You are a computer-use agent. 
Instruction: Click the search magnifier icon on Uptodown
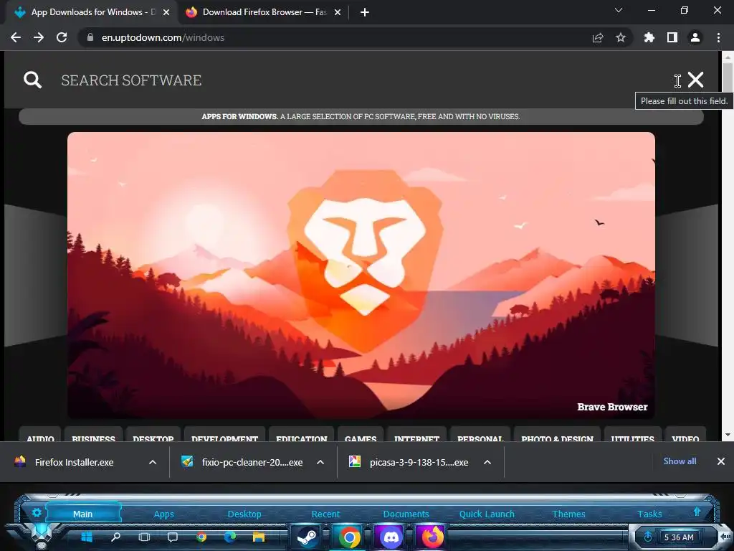coord(32,80)
